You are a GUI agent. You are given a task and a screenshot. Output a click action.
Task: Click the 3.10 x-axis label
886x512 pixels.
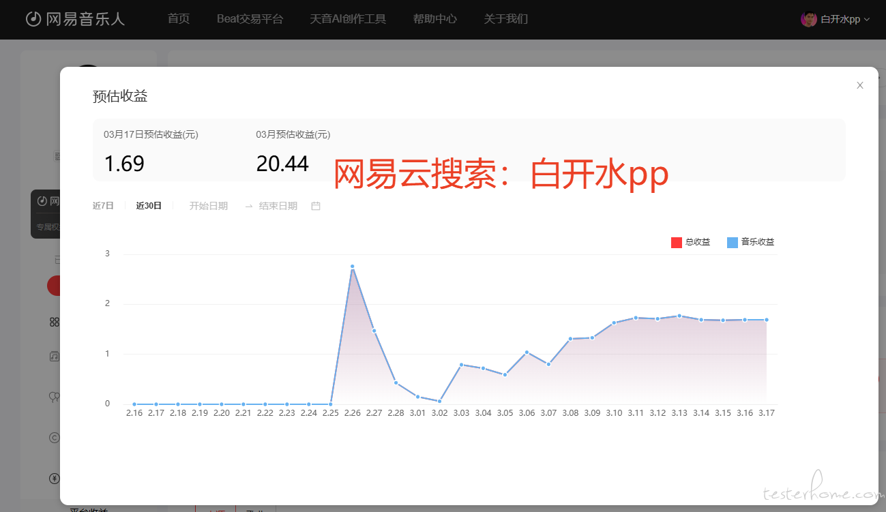coord(614,413)
